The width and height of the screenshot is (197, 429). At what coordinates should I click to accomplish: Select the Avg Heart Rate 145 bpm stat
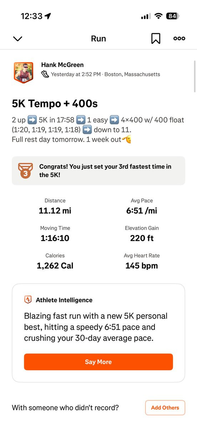142,261
